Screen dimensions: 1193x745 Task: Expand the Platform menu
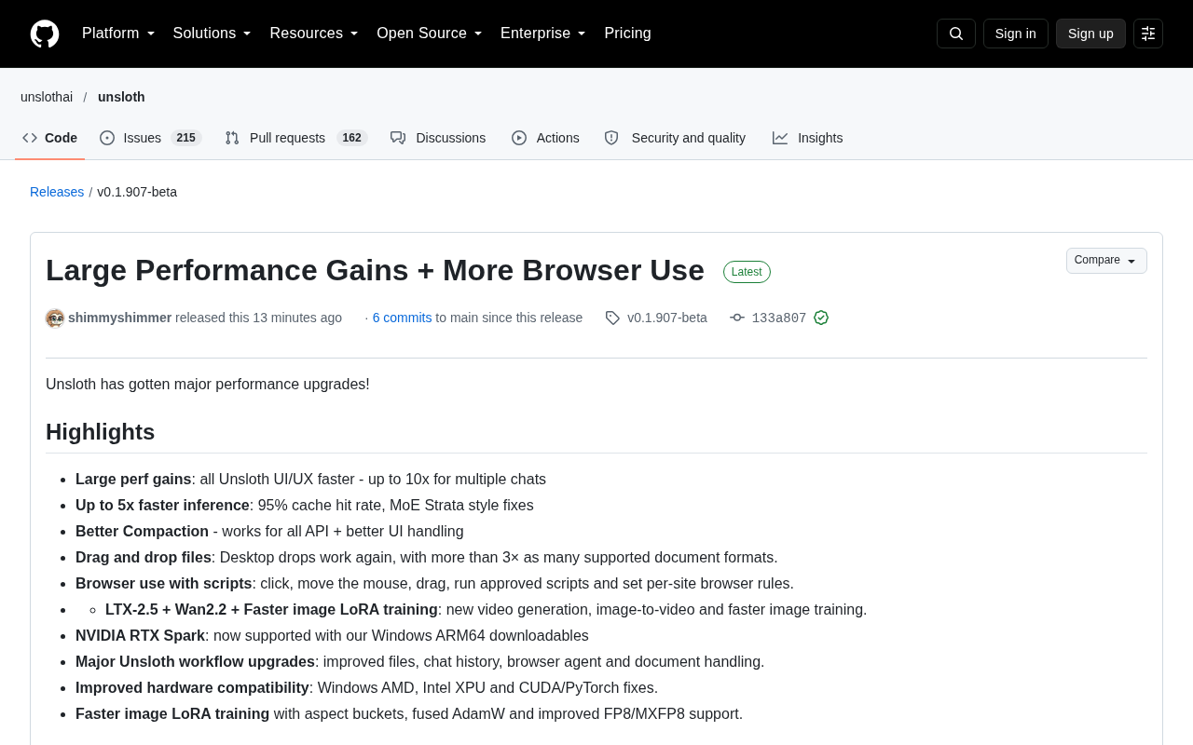(118, 34)
